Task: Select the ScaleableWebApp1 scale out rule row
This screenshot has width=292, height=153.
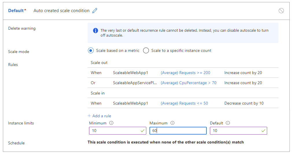Action: 130,73
